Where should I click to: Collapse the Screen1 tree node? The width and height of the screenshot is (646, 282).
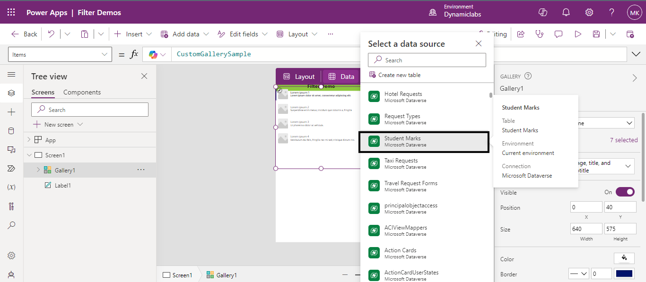point(29,155)
